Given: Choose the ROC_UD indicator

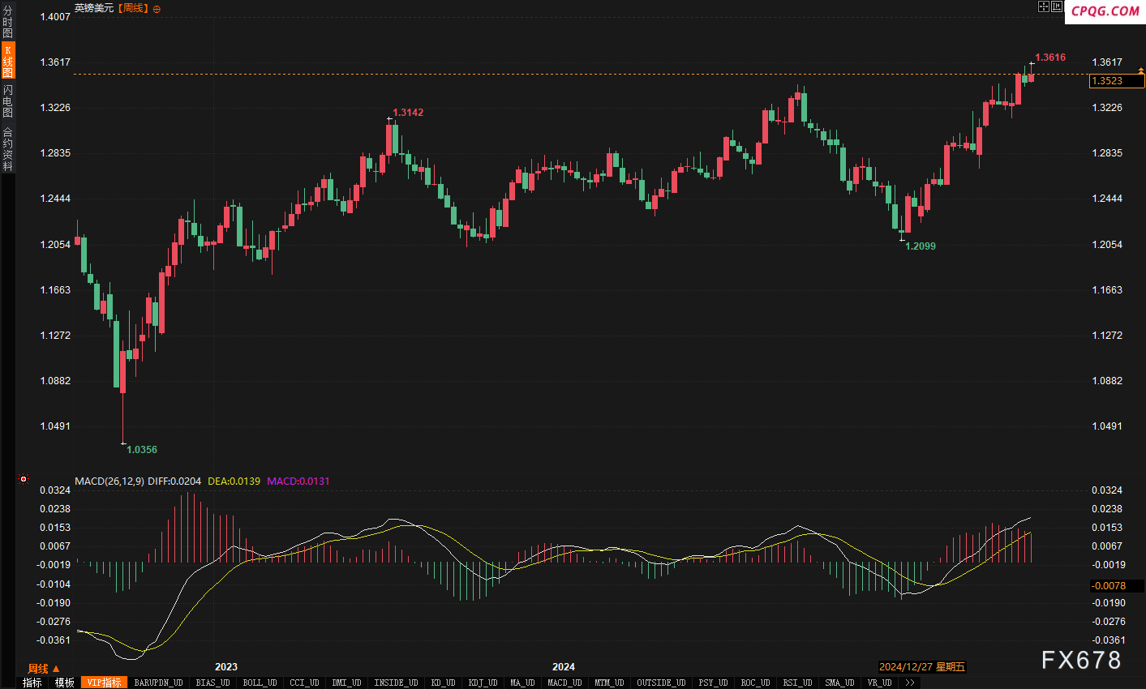Looking at the screenshot, I should (755, 683).
